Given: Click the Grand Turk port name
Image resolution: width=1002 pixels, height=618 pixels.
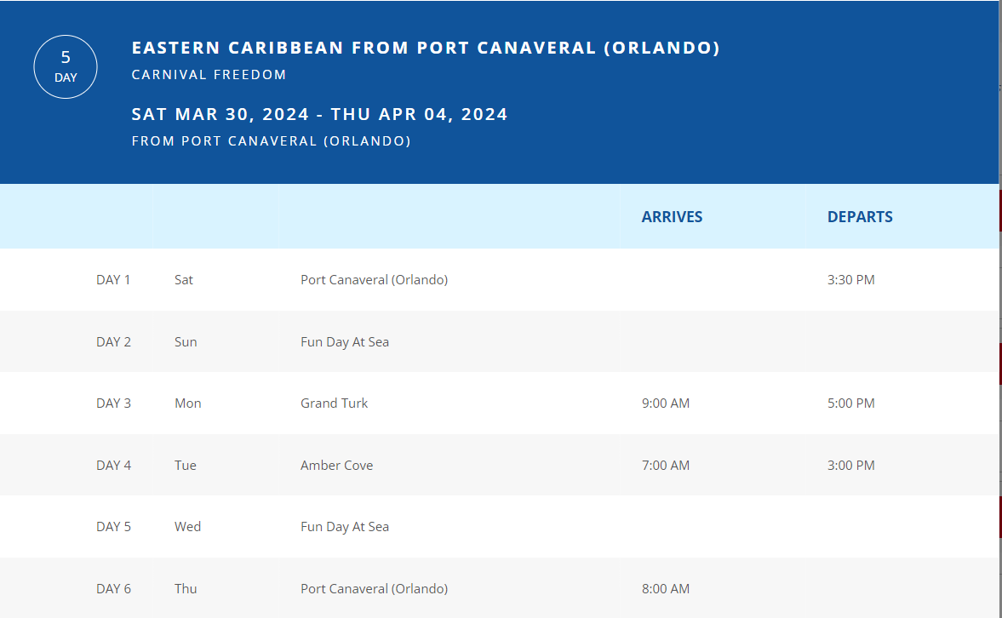Looking at the screenshot, I should (335, 403).
